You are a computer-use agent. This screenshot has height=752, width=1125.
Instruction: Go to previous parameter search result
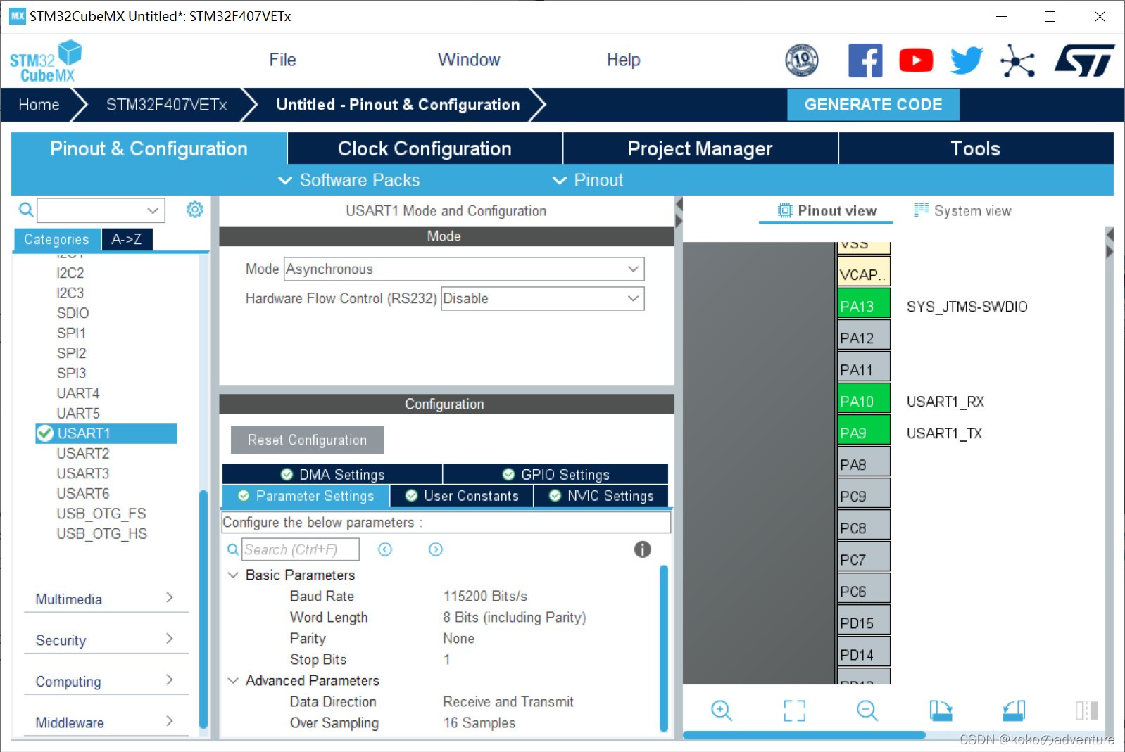(385, 549)
